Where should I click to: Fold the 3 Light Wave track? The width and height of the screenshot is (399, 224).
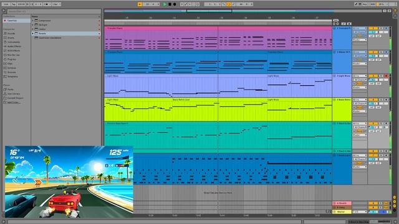click(334, 76)
